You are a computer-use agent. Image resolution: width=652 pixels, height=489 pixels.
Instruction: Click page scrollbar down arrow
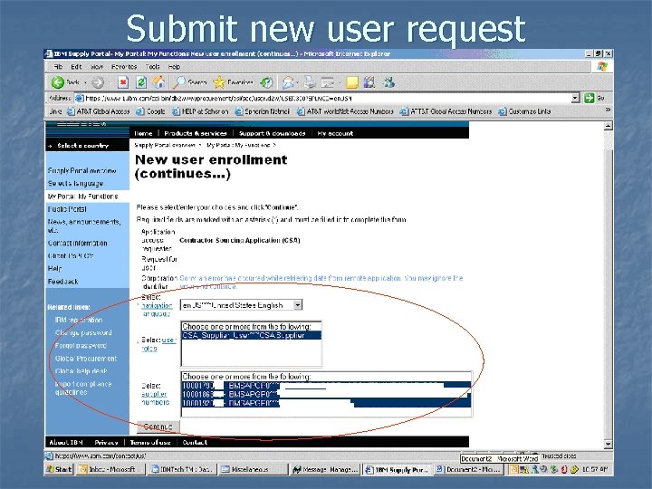[x=608, y=444]
